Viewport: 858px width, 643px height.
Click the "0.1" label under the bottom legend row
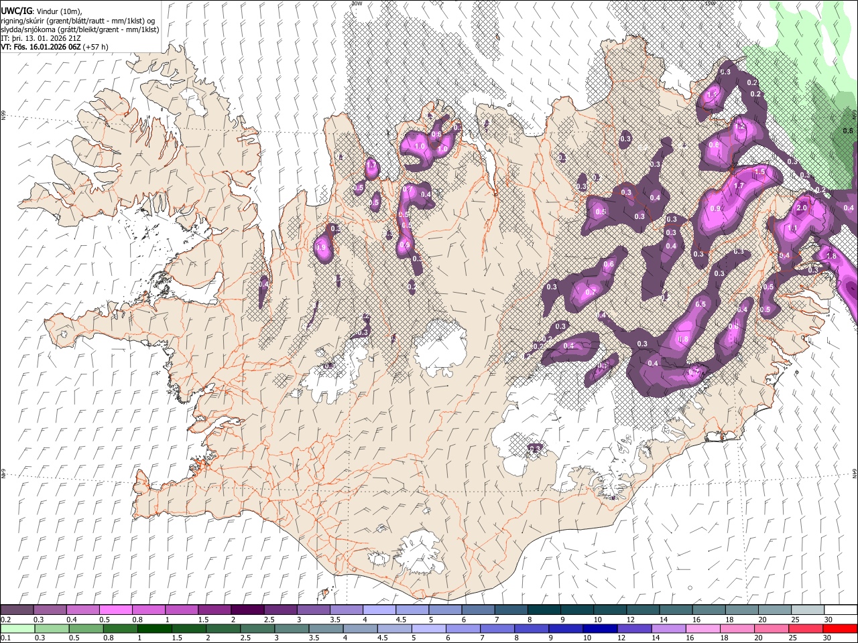coord(6,638)
